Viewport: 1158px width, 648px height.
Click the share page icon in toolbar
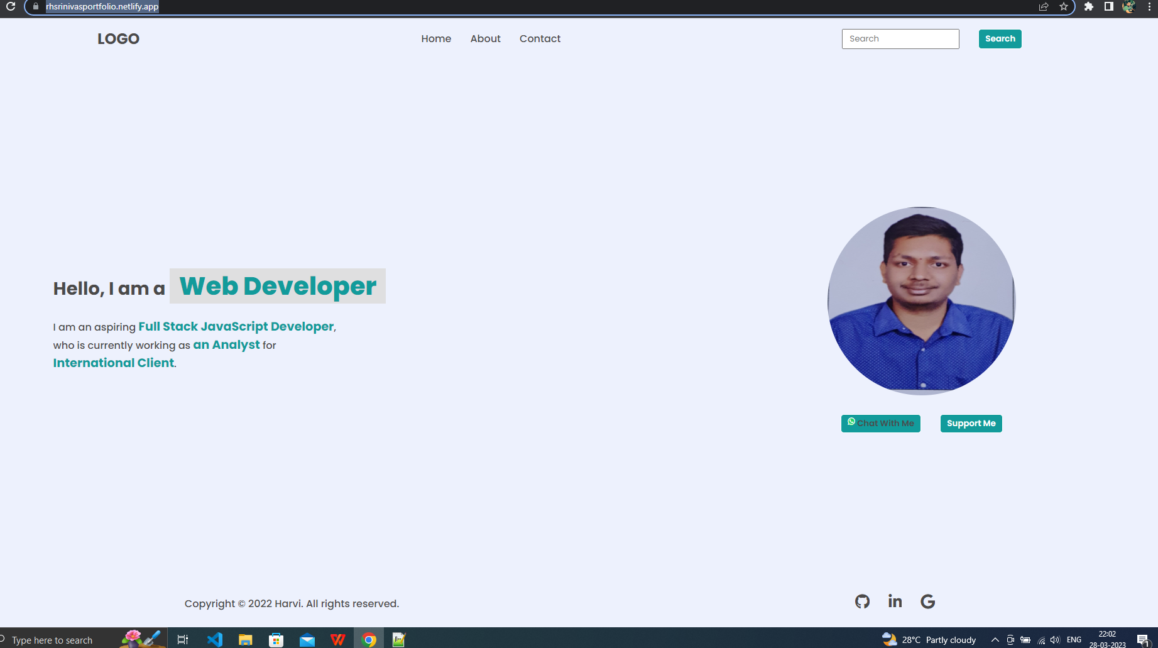coord(1043,7)
